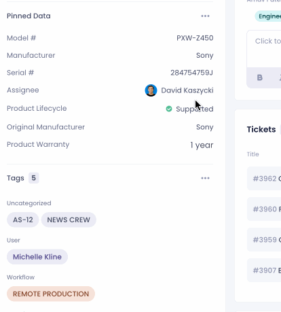The height and width of the screenshot is (312, 281).
Task: Open the Tags section more options menu
Action: (x=205, y=178)
